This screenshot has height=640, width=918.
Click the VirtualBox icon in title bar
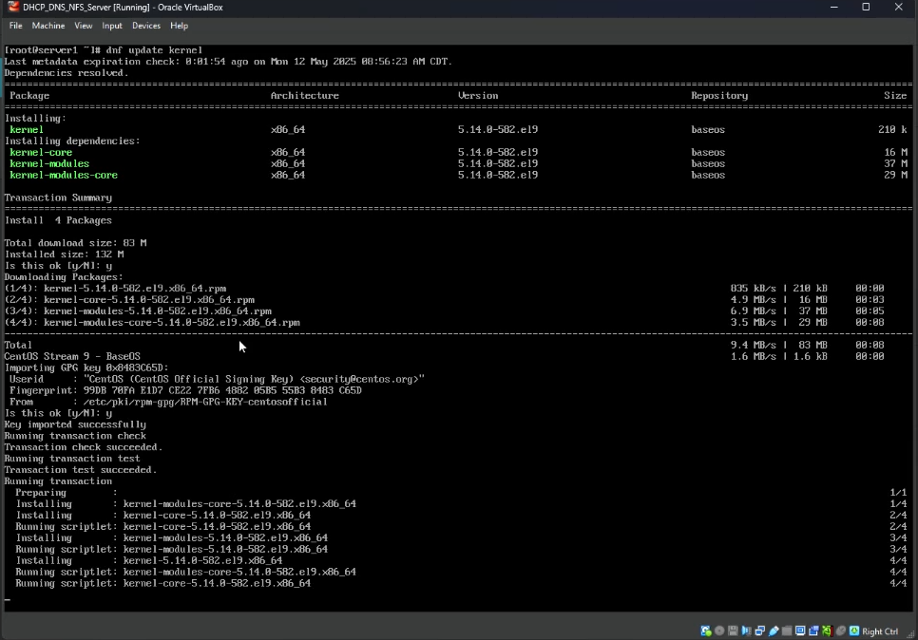click(13, 7)
